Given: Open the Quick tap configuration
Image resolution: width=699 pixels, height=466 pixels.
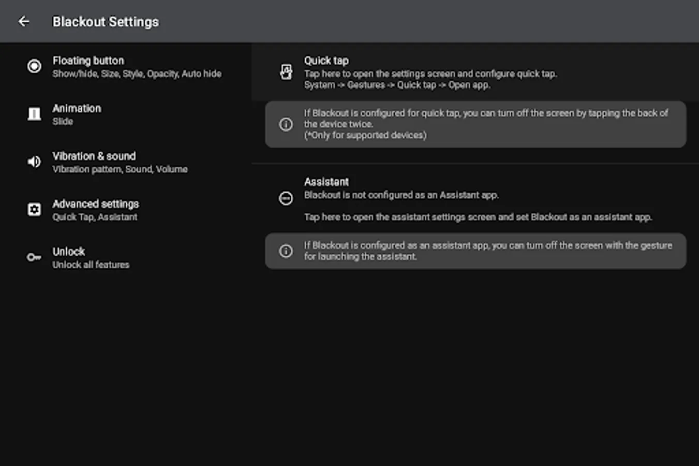Looking at the screenshot, I should coord(430,72).
